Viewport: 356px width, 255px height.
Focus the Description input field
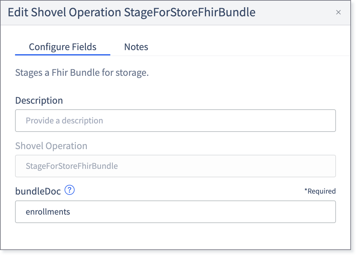pyautogui.click(x=175, y=121)
